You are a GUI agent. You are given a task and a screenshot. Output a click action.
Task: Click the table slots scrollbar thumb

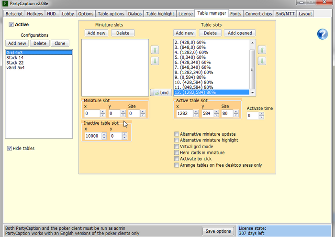[x=253, y=69]
